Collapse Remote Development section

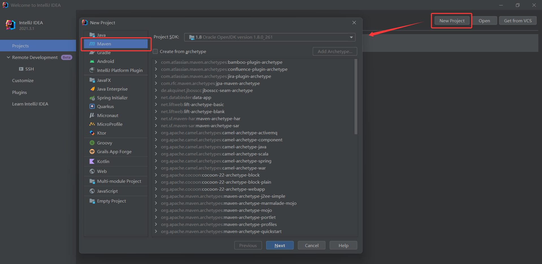(8, 57)
